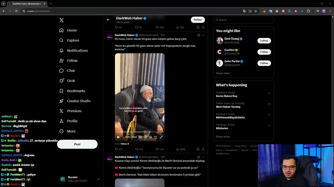Click the X logo in the sidebar
Viewport: 334px width, 187px height.
click(x=62, y=20)
